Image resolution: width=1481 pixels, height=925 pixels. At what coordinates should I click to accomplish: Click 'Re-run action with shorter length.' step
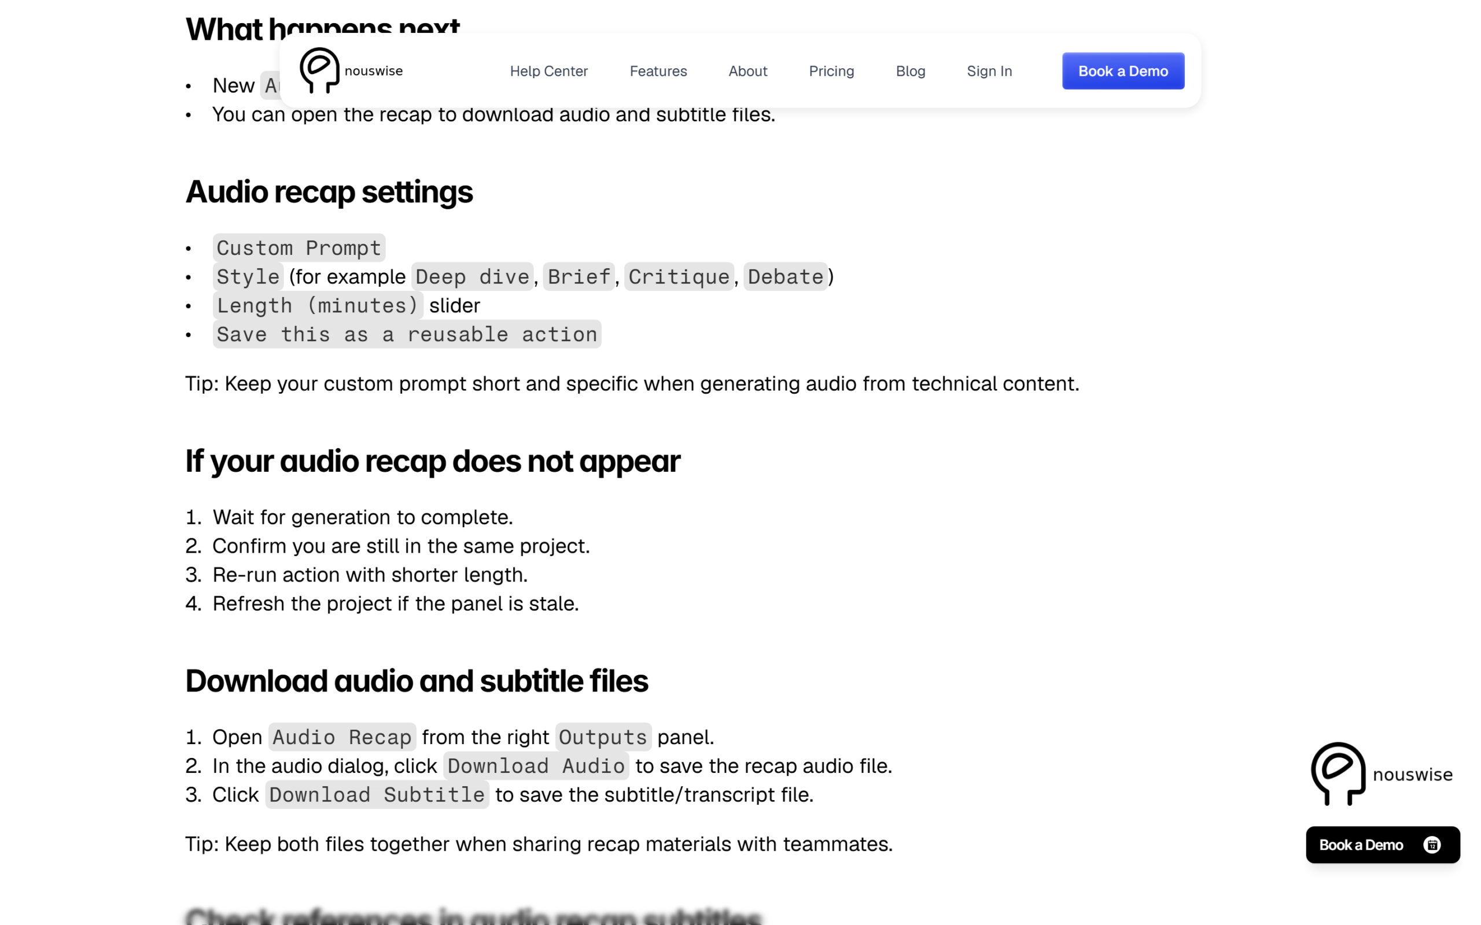[370, 575]
